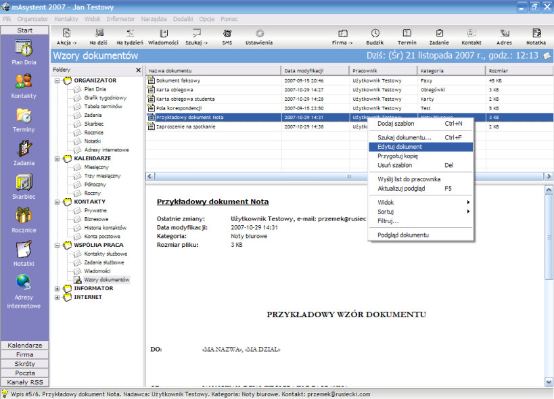Open the Poczta sidebar group

(25, 373)
